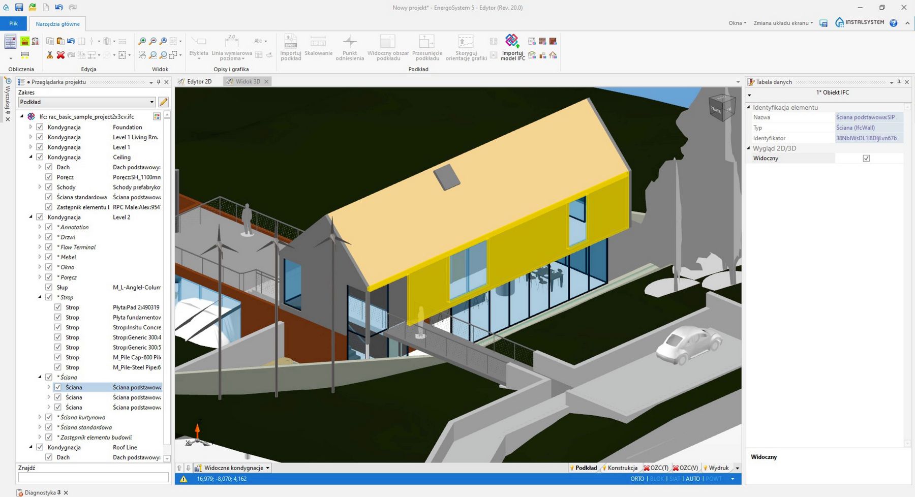Click the brick wall icon in Podkład group
This screenshot has height=497, width=915.
pyautogui.click(x=542, y=41)
